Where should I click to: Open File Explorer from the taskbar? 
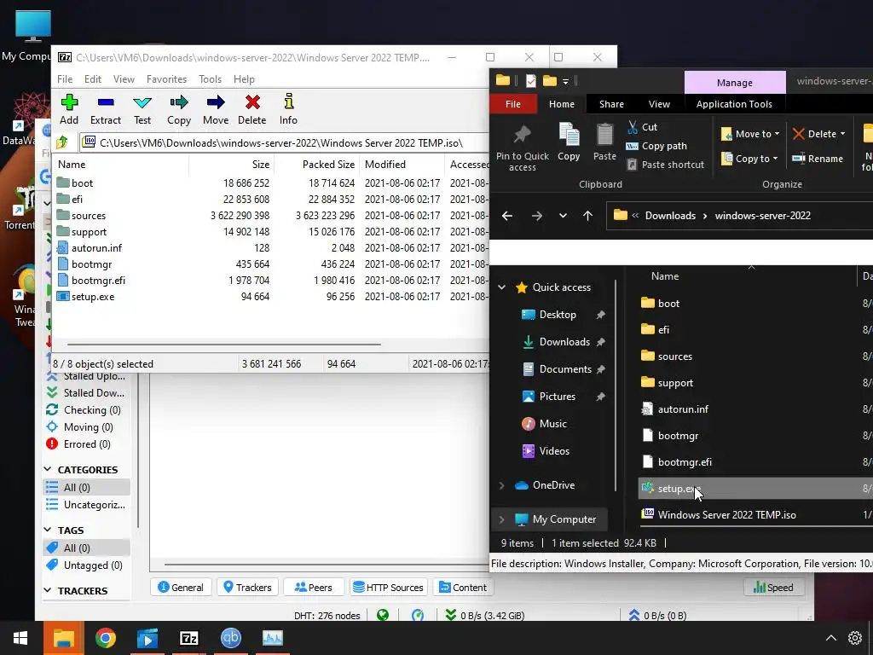pyautogui.click(x=63, y=638)
